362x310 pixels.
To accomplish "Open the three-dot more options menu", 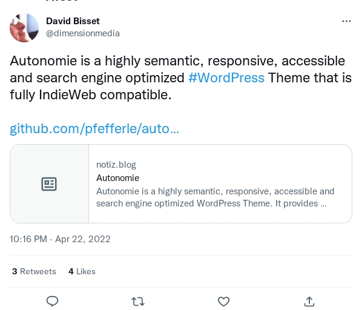I will [346, 21].
